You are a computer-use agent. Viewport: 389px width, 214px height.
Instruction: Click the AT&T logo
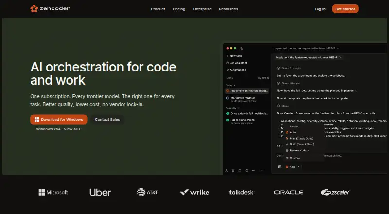(147, 192)
